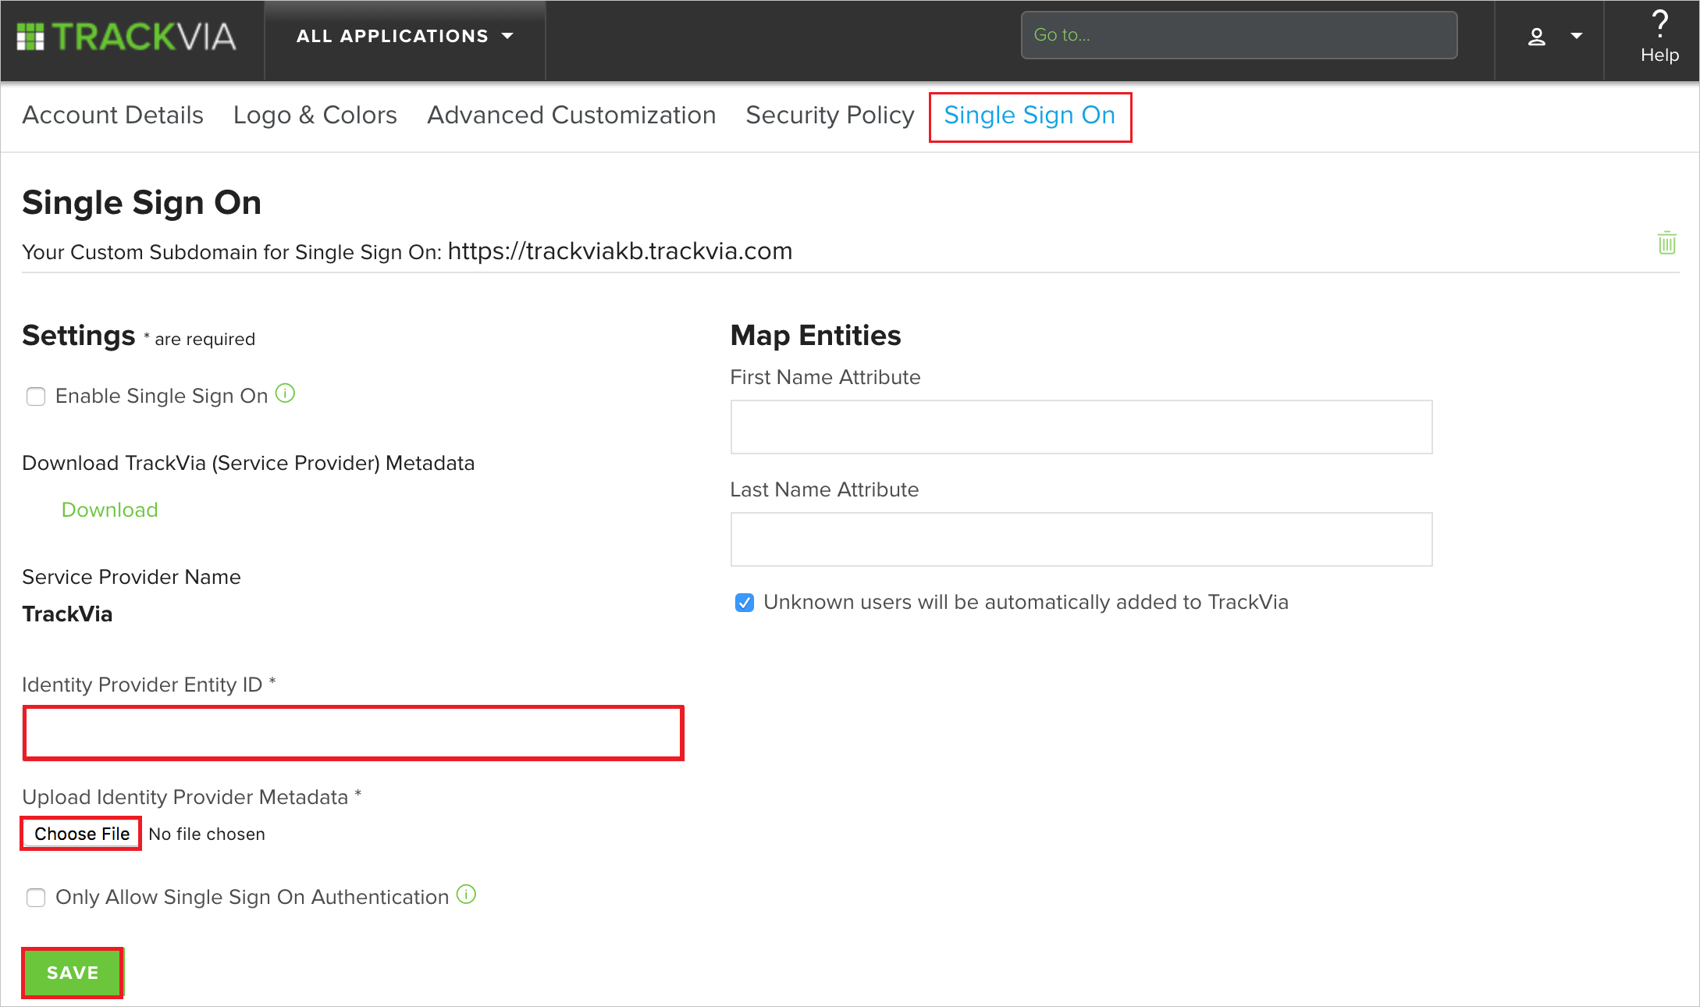Go to the Advanced Customization tab
Viewport: 1700px width, 1007px height.
pos(571,115)
